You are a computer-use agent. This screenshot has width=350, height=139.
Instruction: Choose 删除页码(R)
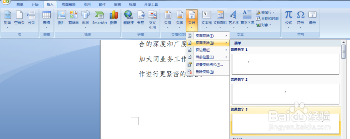coord(208,72)
